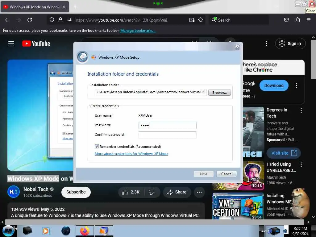Click the Sign in button
This screenshot has height=237, width=316.
(x=290, y=44)
